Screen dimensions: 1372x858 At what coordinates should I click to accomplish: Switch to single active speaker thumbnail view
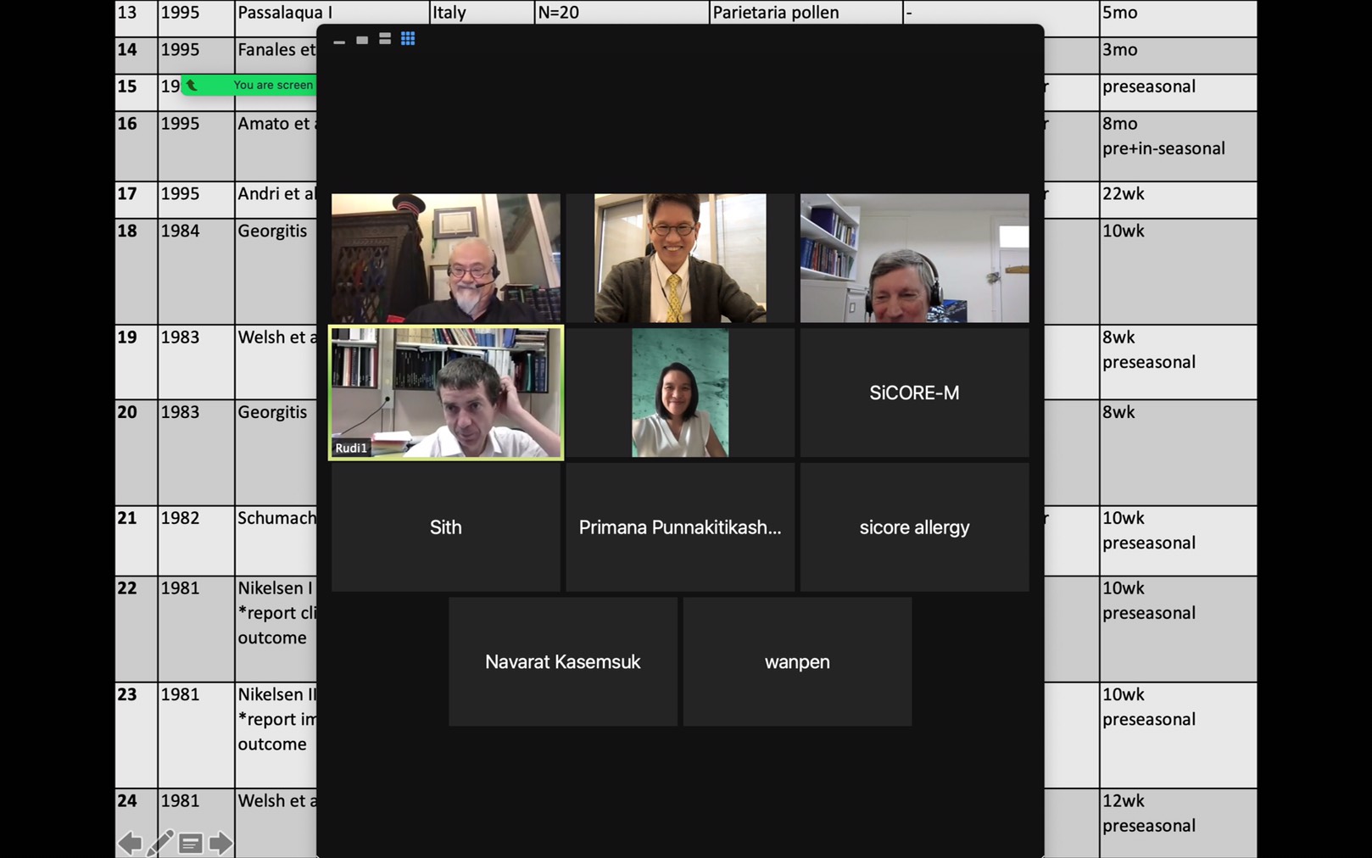pos(362,40)
